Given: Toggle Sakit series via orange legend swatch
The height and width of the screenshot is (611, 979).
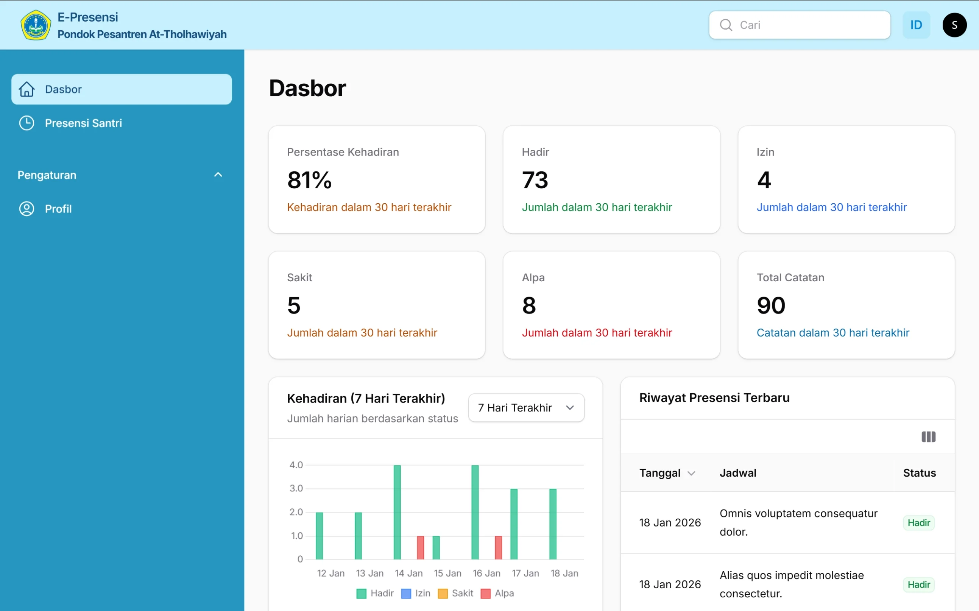Looking at the screenshot, I should click(x=443, y=594).
